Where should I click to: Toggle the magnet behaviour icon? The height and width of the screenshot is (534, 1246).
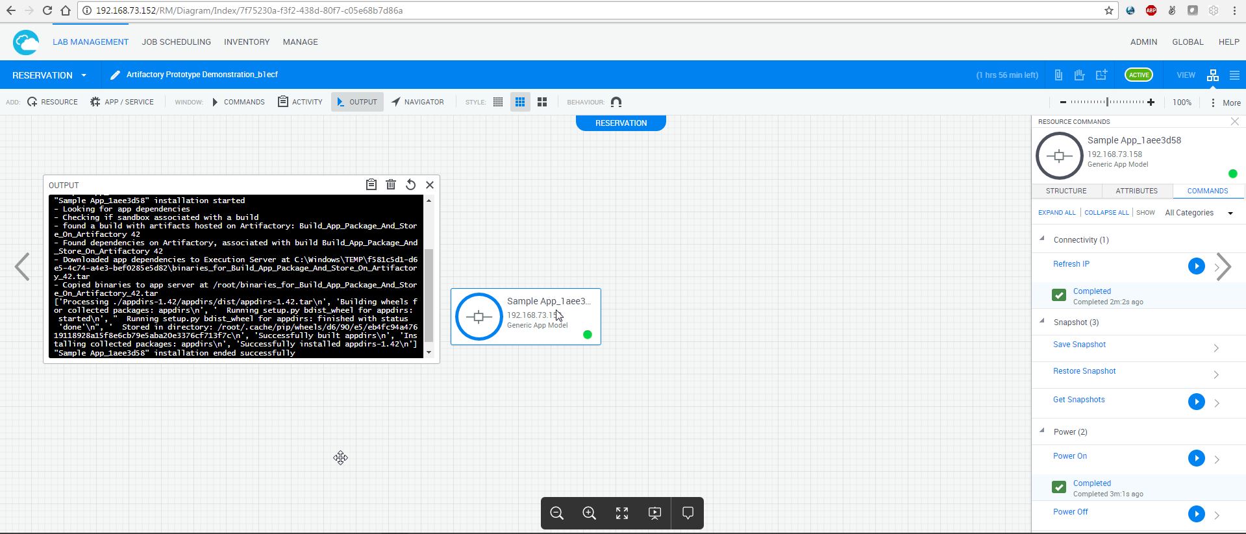click(616, 102)
